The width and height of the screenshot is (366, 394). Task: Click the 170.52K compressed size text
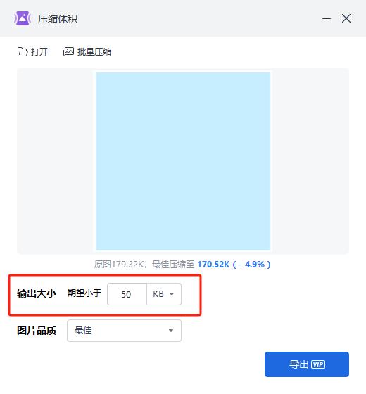(213, 265)
